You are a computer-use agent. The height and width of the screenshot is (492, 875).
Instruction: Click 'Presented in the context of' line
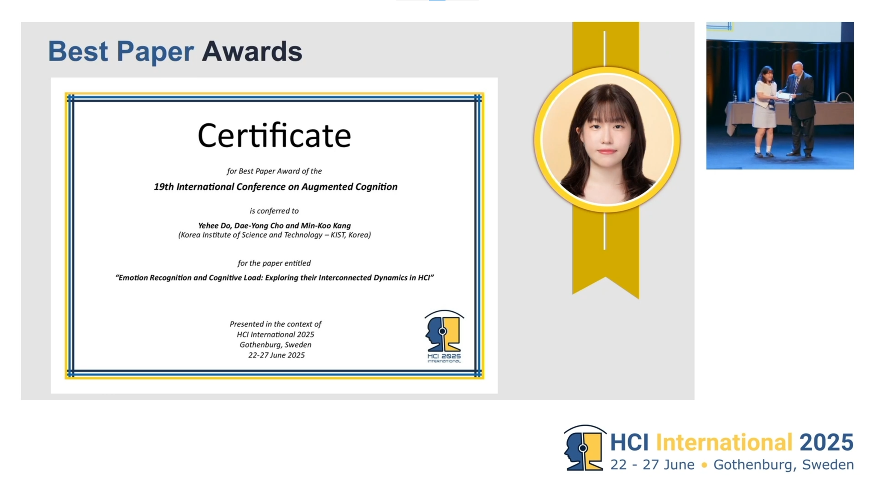[276, 324]
